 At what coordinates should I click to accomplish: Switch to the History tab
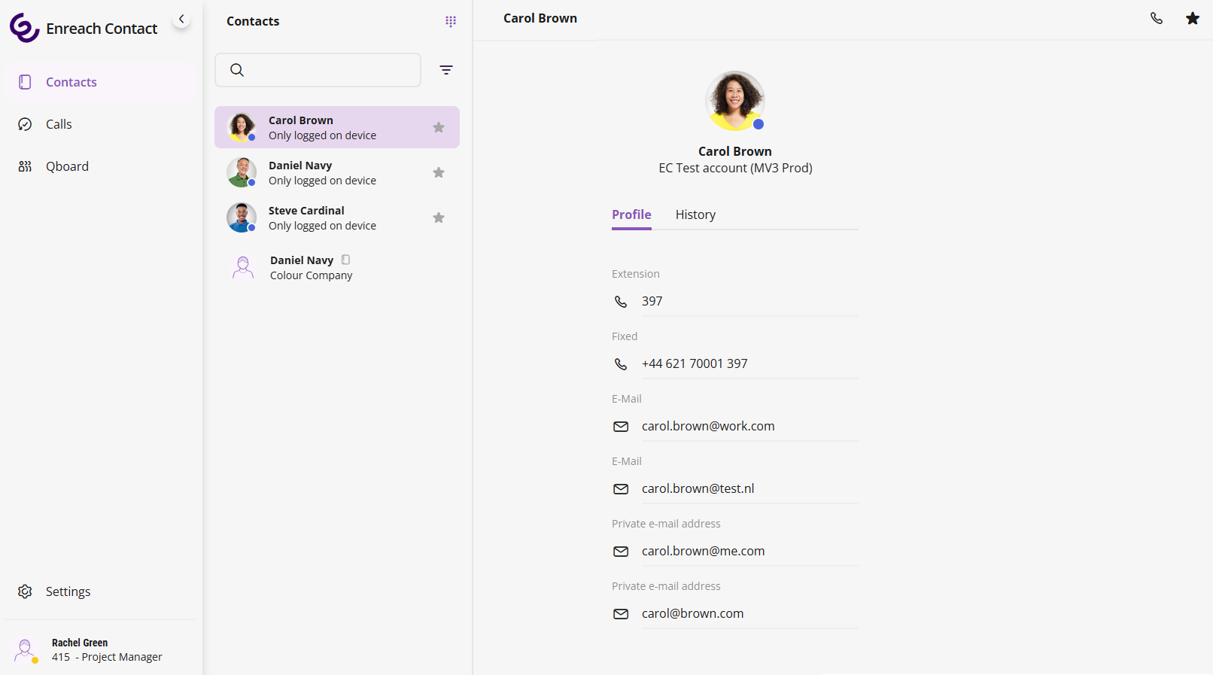click(x=695, y=214)
